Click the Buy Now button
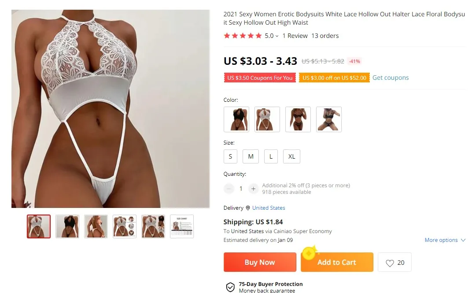This screenshot has width=472, height=293. pos(260,262)
